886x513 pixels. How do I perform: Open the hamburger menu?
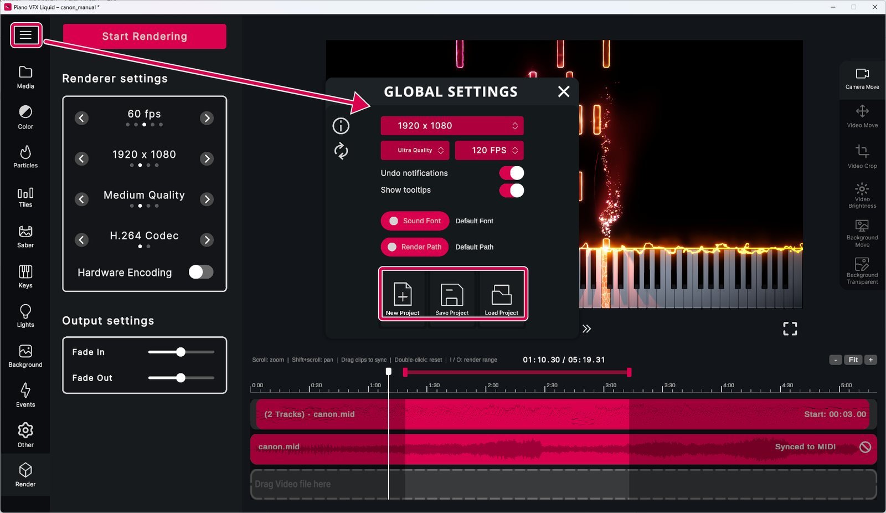[x=25, y=35]
